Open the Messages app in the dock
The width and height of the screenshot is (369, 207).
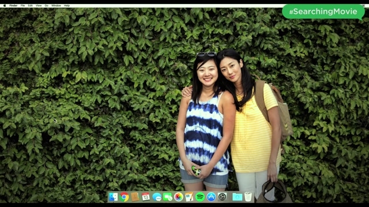click(157, 197)
